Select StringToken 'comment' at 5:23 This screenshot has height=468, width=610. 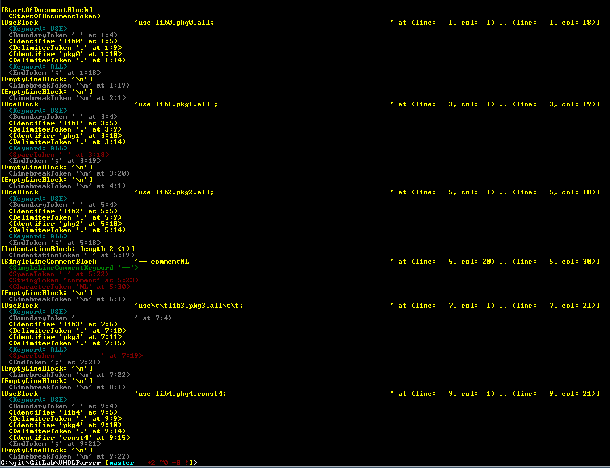[73, 280]
